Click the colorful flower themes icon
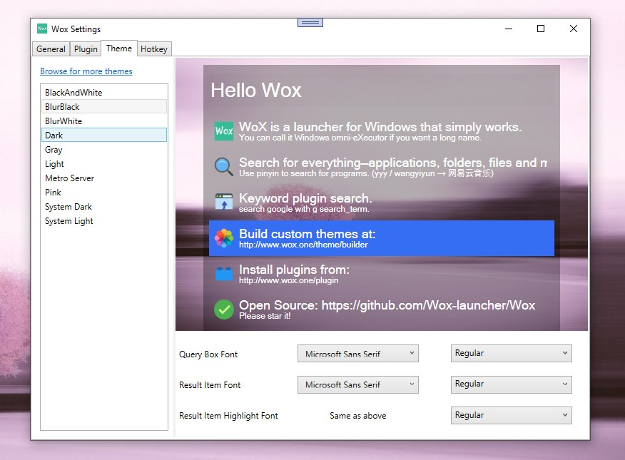Viewport: 625px width, 460px height. click(224, 237)
